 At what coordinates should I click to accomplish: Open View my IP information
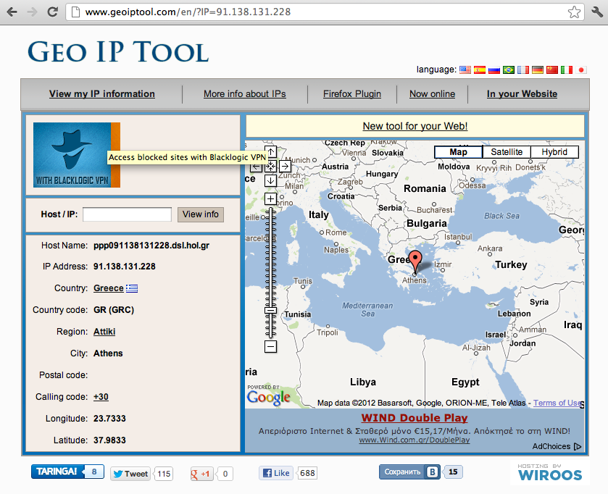[102, 94]
